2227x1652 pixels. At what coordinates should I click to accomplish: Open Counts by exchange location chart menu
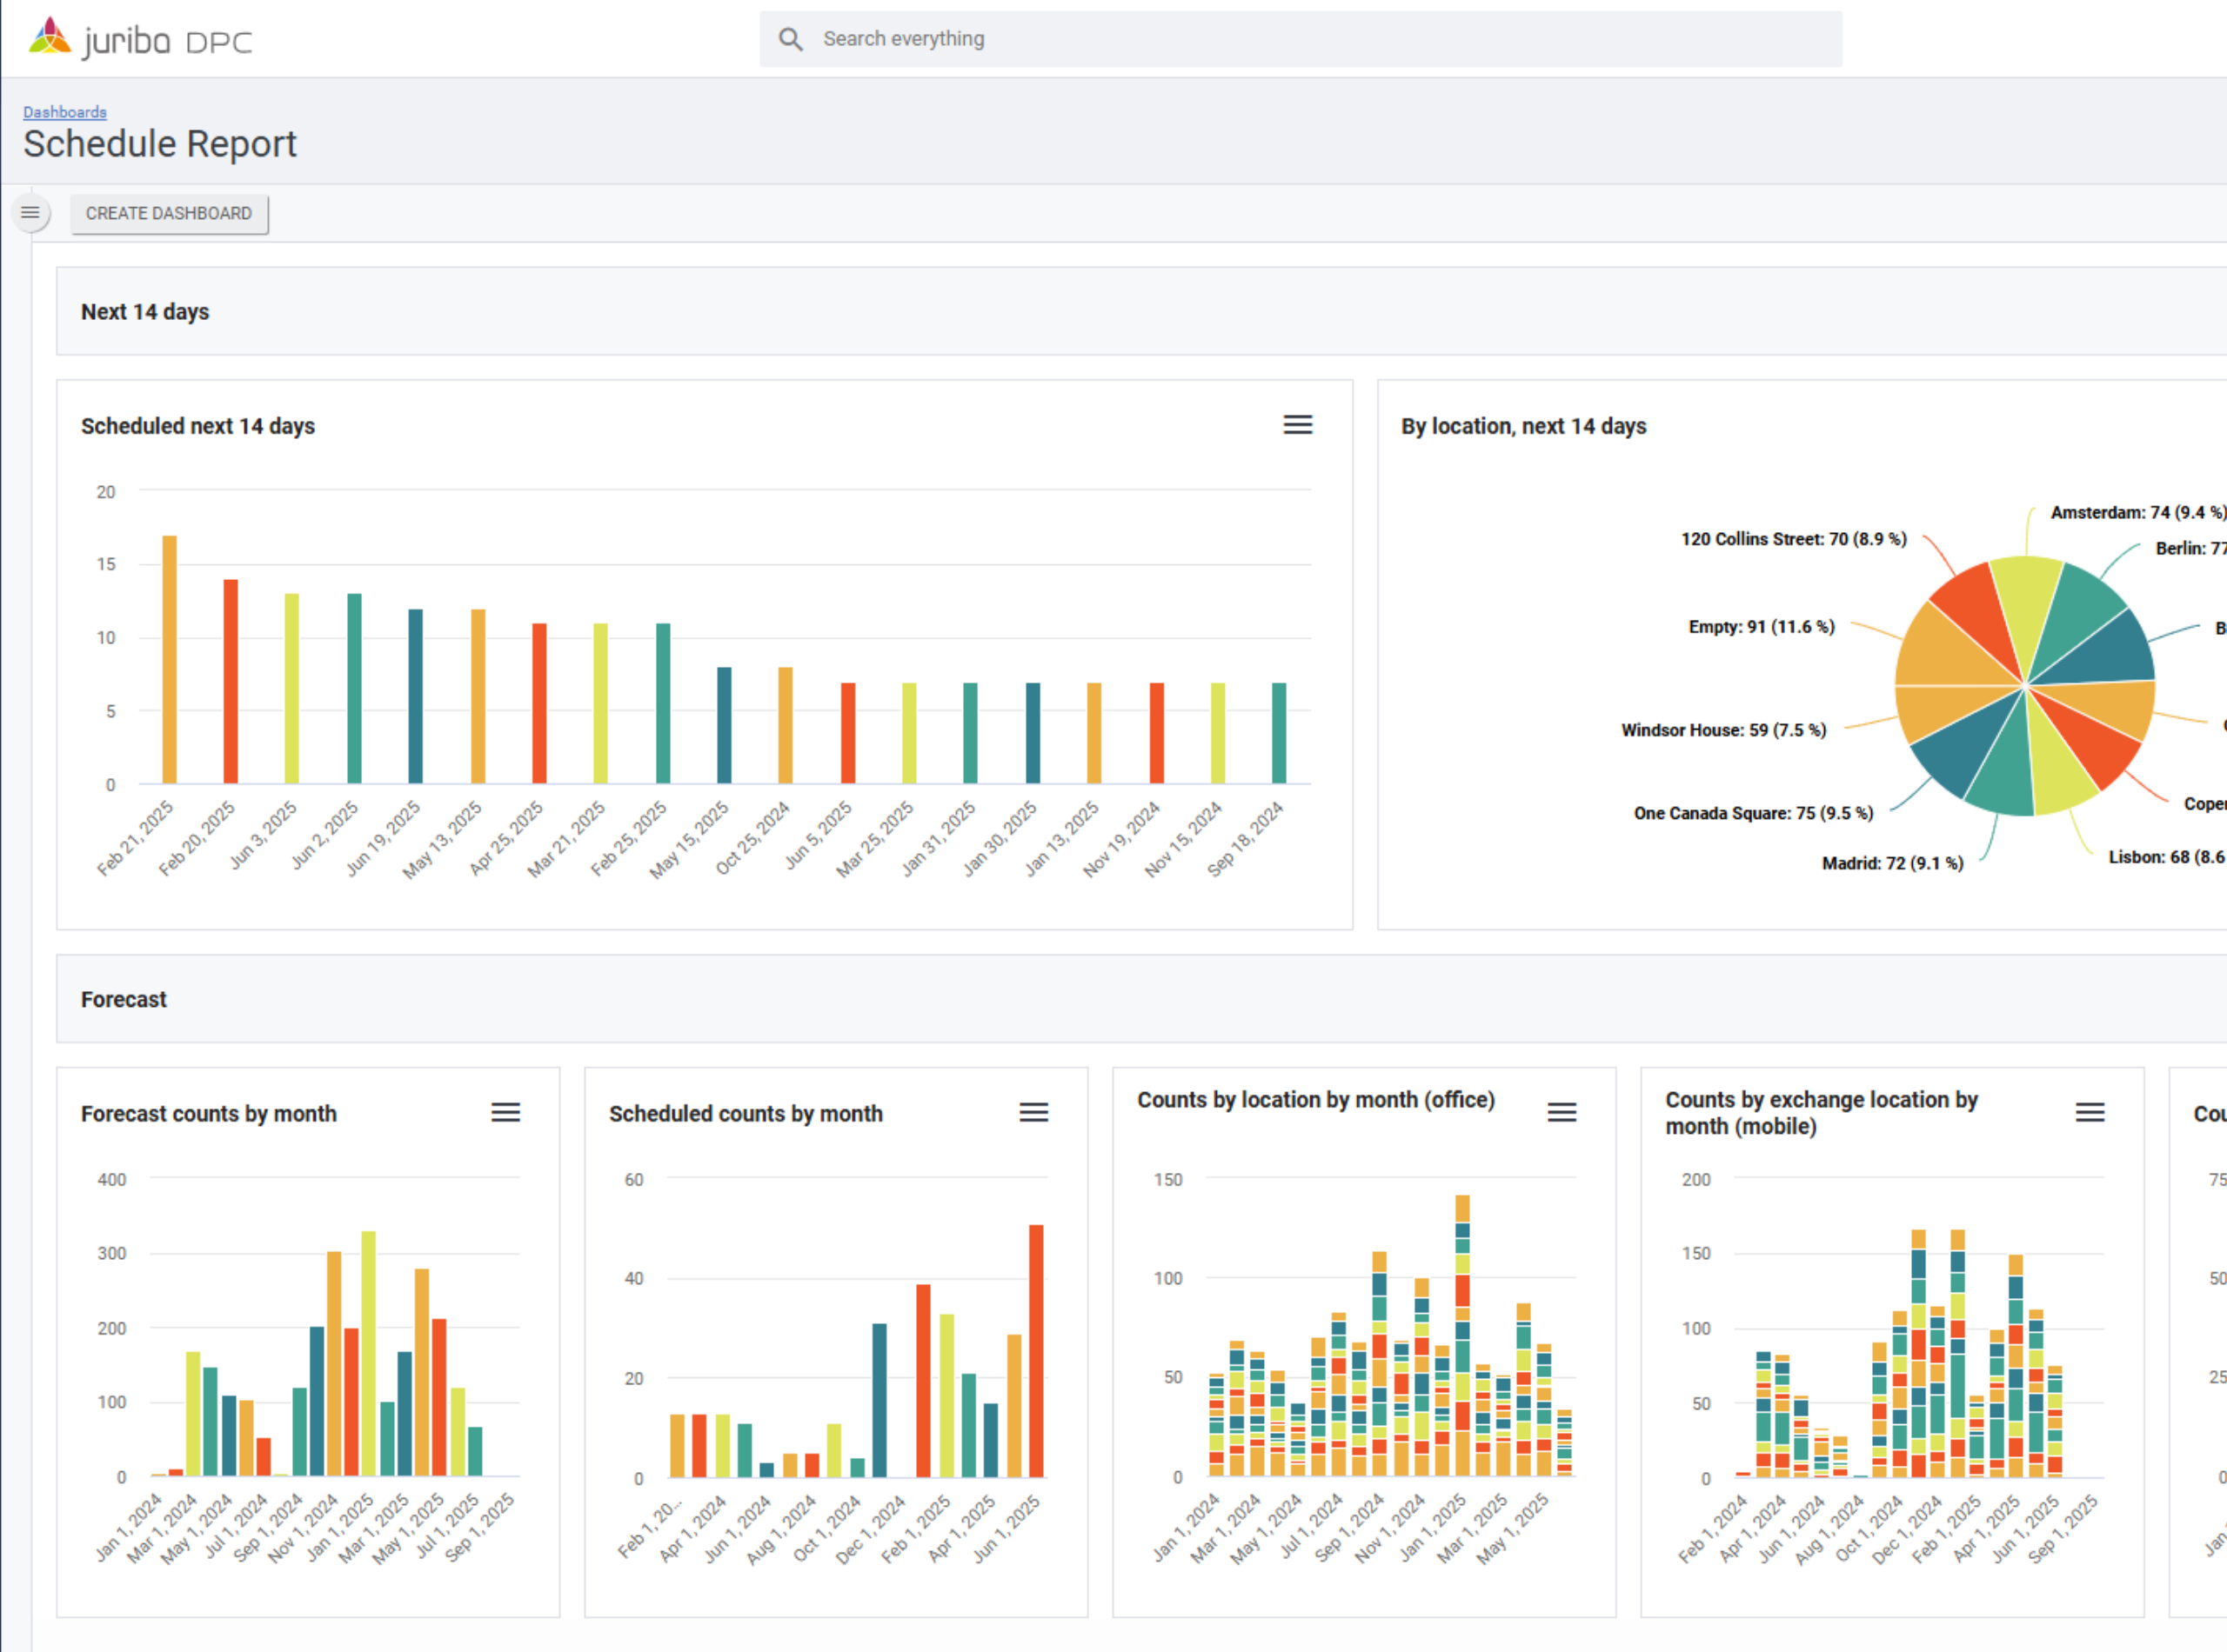[2090, 1113]
